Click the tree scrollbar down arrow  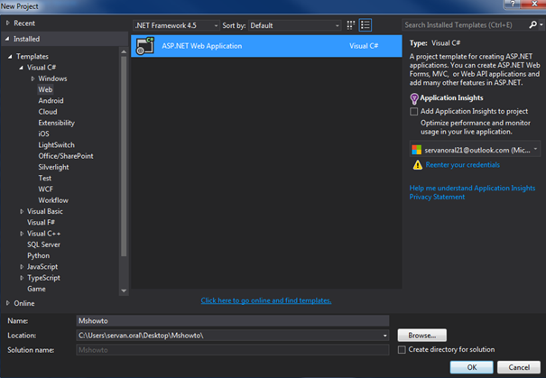coord(124,290)
